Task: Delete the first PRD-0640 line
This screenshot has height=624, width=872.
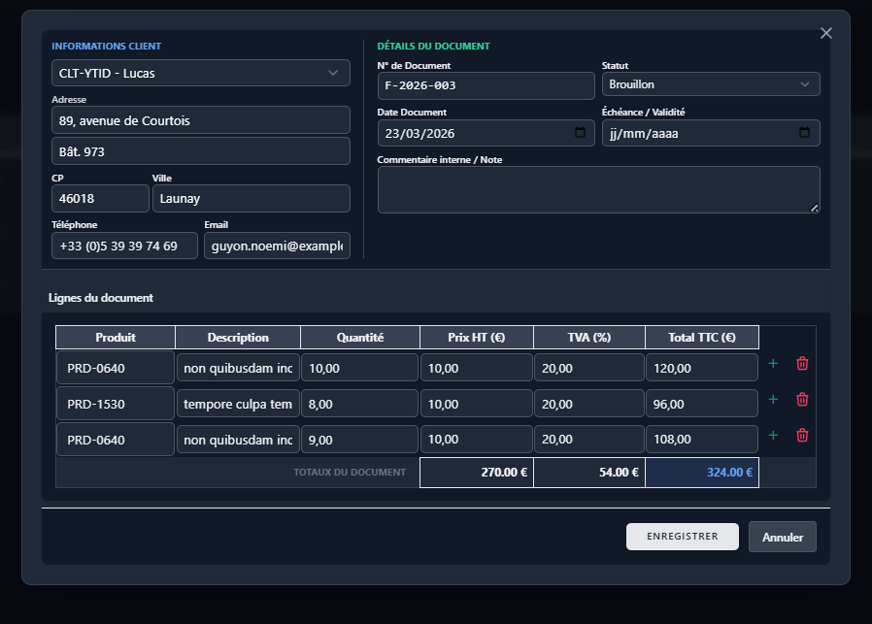Action: point(802,363)
